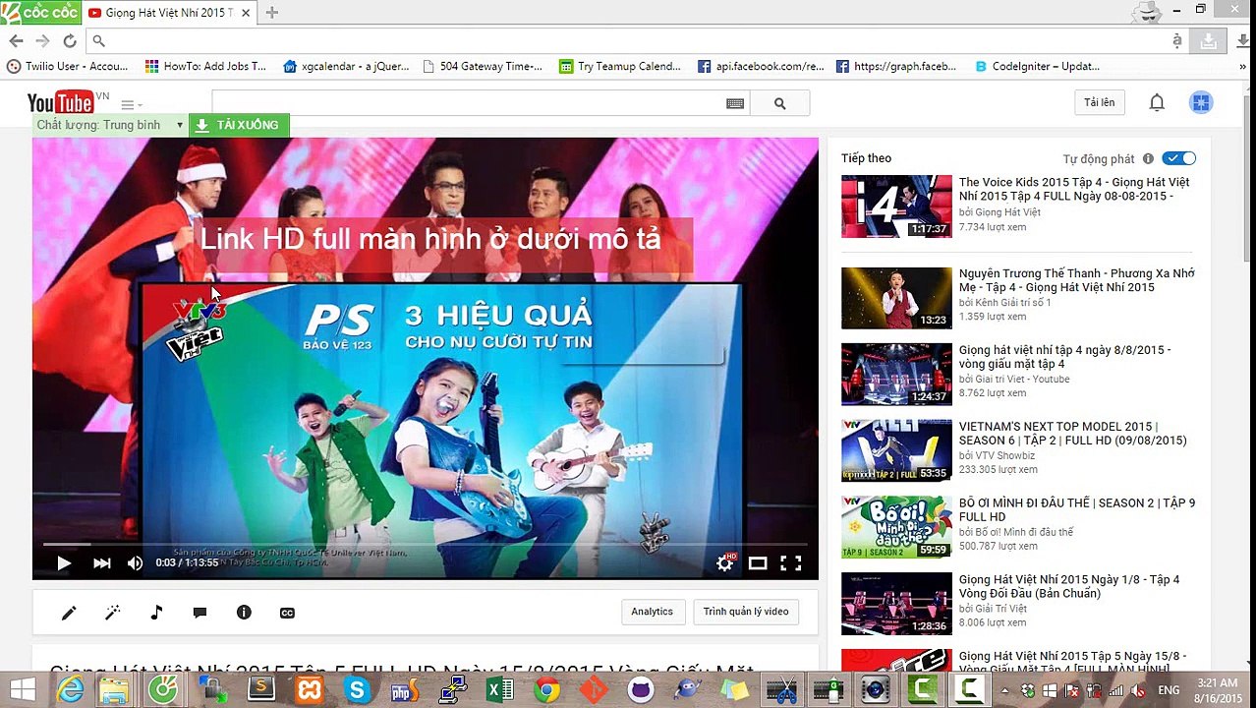1256x708 pixels.
Task: Switch ENG input language in tray
Action: [x=1169, y=690]
